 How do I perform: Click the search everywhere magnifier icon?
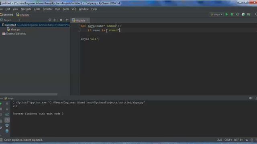(256, 14)
